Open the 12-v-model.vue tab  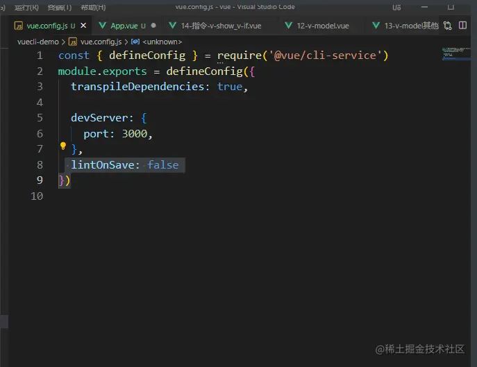tap(323, 26)
